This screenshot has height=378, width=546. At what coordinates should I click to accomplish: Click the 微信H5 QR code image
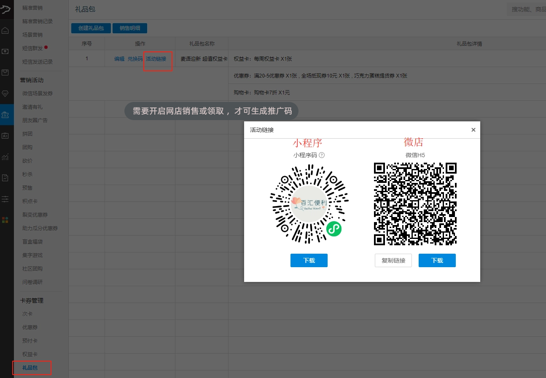pyautogui.click(x=415, y=204)
